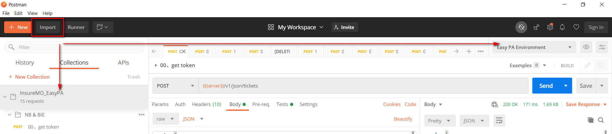Open collections Trash
The image size is (612, 134).
(x=134, y=77)
